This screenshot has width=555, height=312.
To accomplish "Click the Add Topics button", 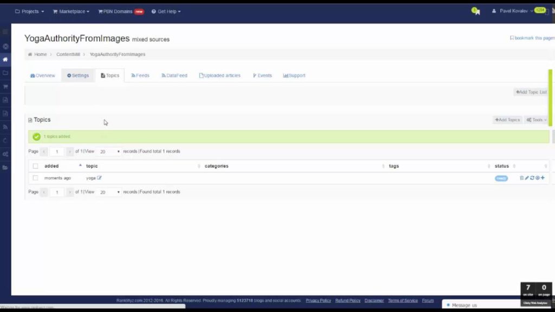I will coord(507,120).
